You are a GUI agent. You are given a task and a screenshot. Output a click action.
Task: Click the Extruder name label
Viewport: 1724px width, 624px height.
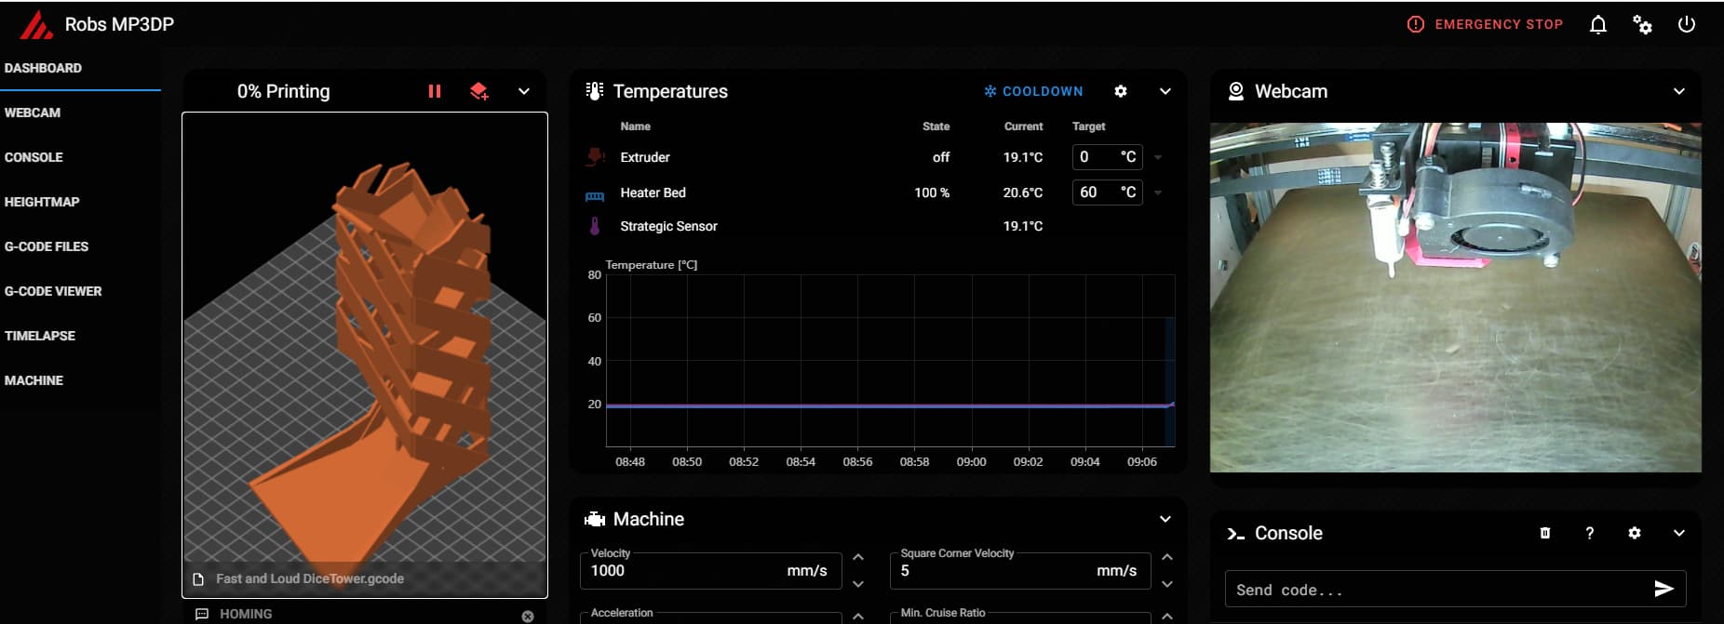coord(645,157)
